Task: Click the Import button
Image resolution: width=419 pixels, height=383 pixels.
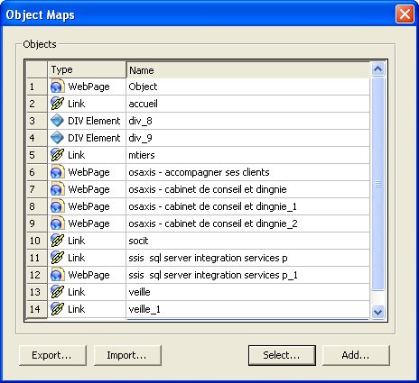Action: click(127, 355)
